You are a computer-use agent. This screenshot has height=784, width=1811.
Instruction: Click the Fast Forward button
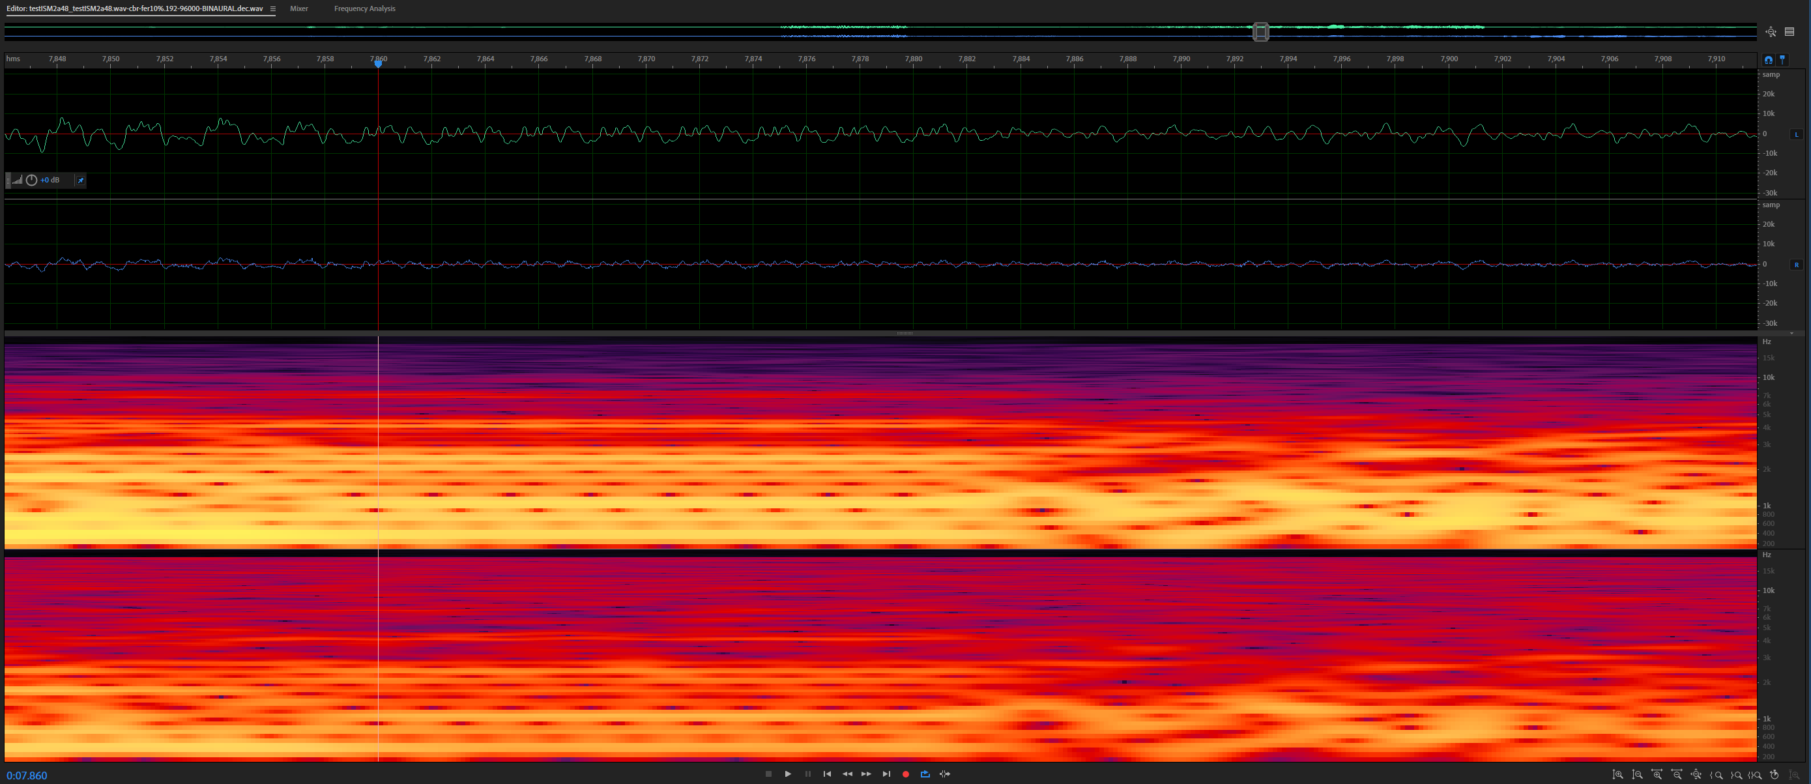point(866,774)
